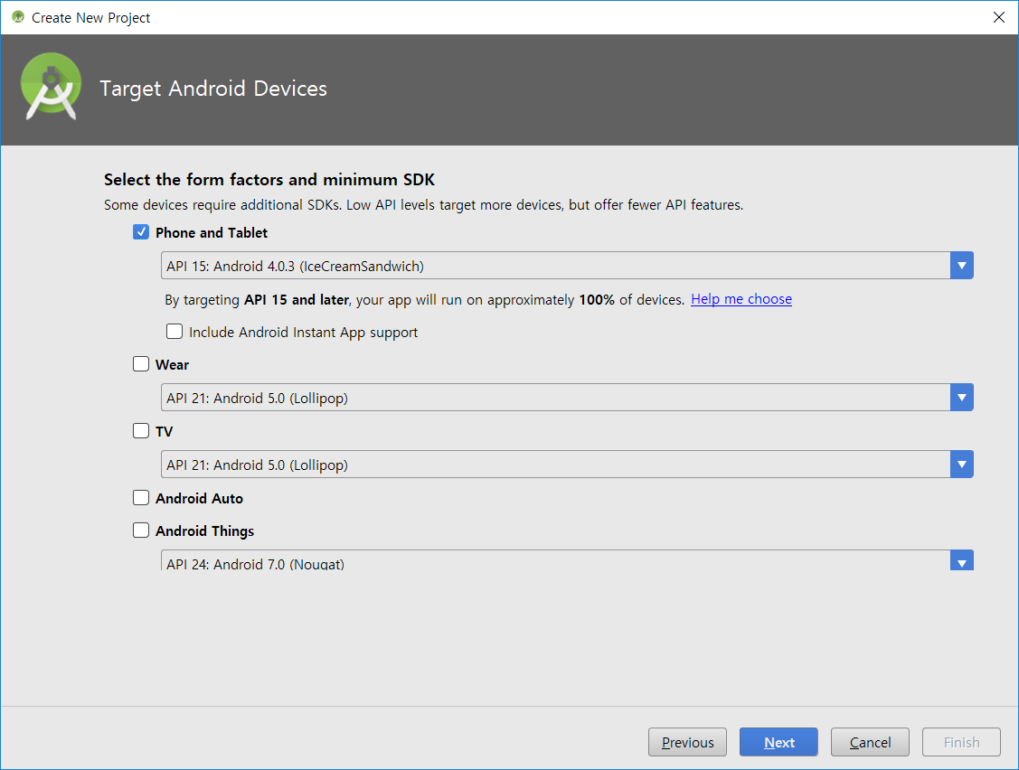The image size is (1019, 770).
Task: Go back with the Previous button
Action: click(687, 742)
